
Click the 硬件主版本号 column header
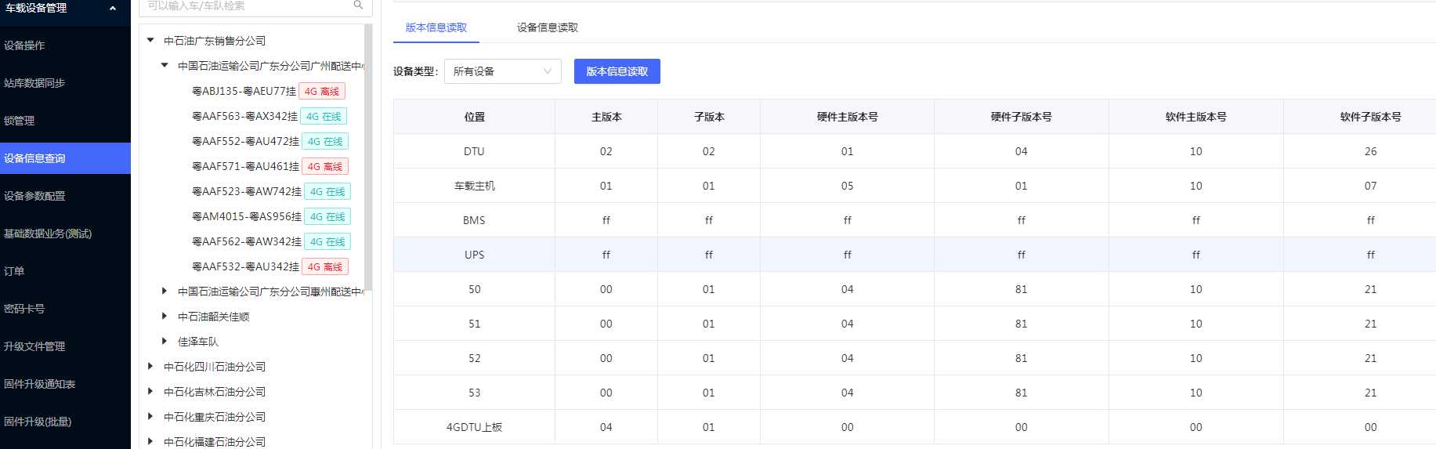(x=848, y=117)
